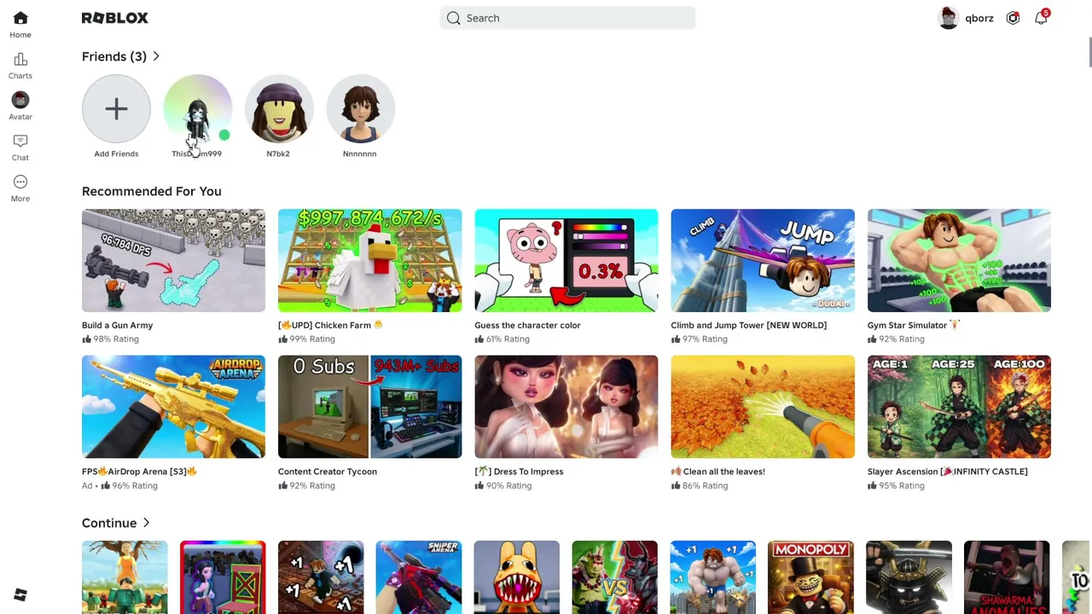The image size is (1092, 614).
Task: Go to Home in the sidebar
Action: (x=20, y=24)
